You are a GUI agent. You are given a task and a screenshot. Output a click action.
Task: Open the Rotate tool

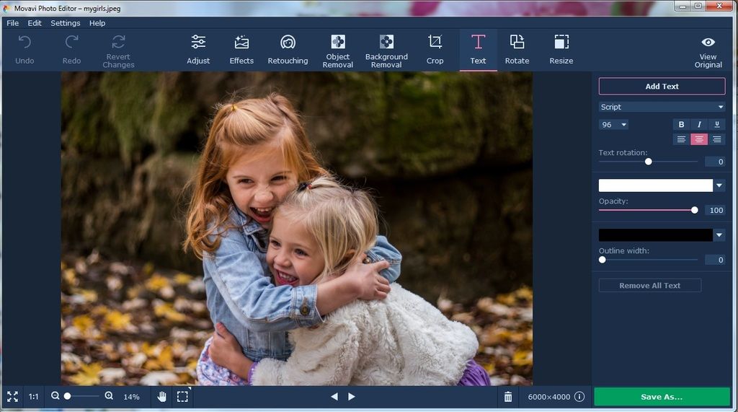pyautogui.click(x=517, y=50)
